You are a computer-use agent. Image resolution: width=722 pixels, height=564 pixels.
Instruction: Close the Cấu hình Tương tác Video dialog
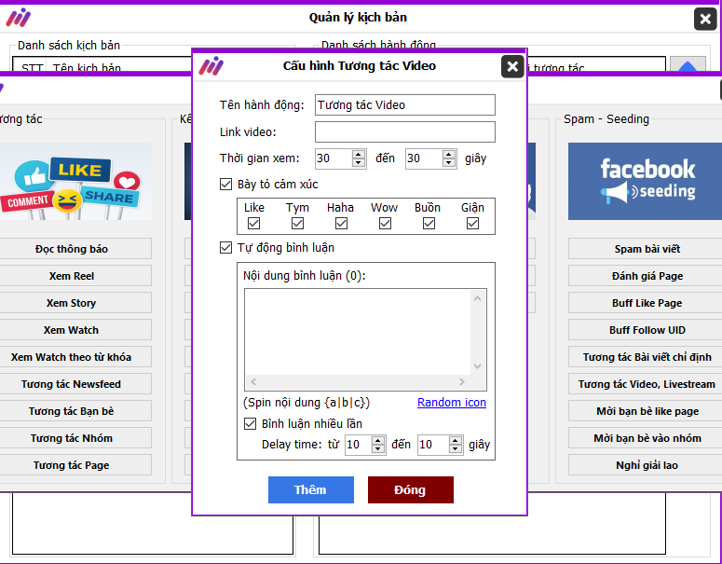512,66
